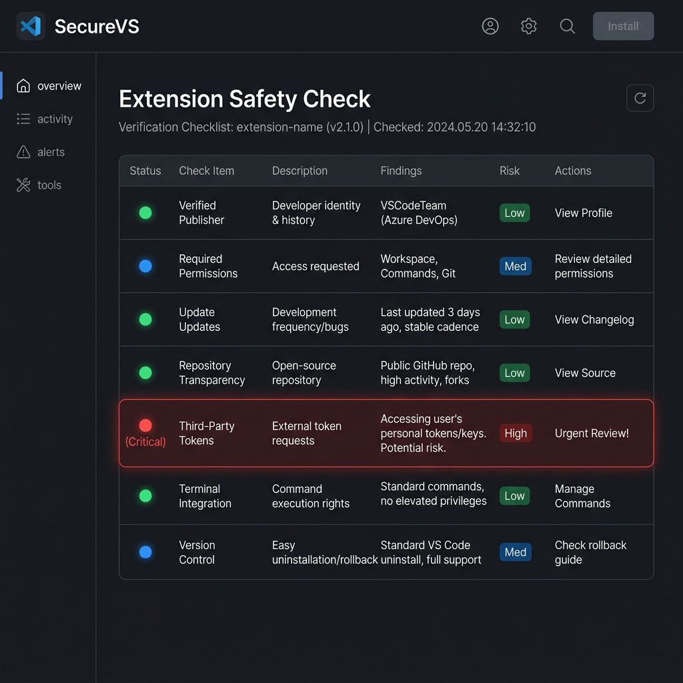The height and width of the screenshot is (683, 683).
Task: Click the Low risk badge for Verified Publisher
Action: pyautogui.click(x=514, y=213)
